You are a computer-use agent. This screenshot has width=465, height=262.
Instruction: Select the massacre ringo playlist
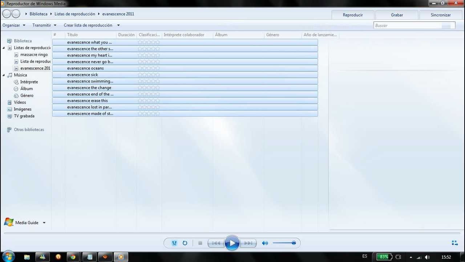coord(34,55)
